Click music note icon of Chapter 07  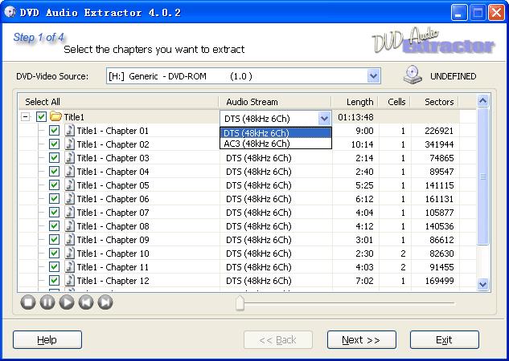[x=69, y=213]
